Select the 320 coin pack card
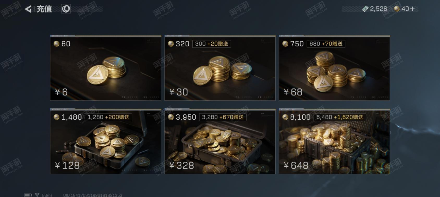The image size is (440, 197). (x=220, y=68)
